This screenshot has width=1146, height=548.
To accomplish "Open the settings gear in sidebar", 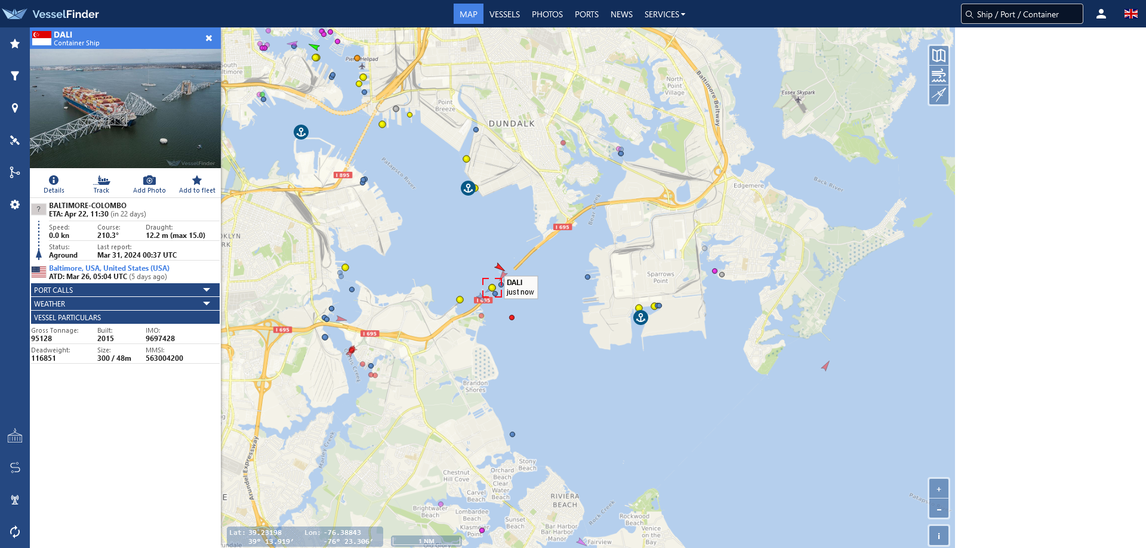I will (x=15, y=205).
